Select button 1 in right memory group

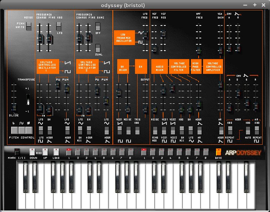144,152
